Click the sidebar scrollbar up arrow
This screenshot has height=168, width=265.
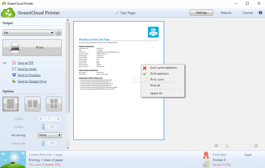click(x=68, y=20)
